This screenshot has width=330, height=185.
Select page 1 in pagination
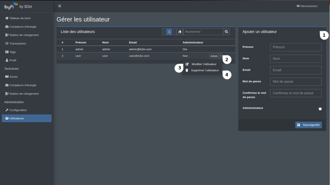pos(169,32)
